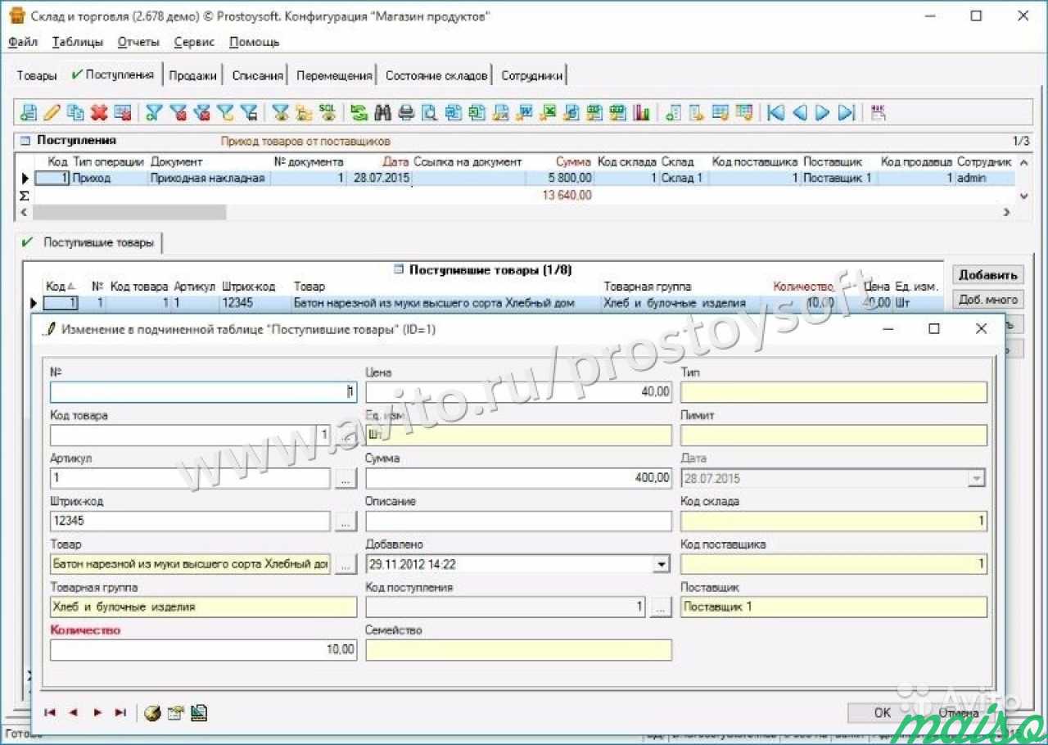Click the calculator sheet icon in dialog footer
This screenshot has width=1048, height=745.
199,713
